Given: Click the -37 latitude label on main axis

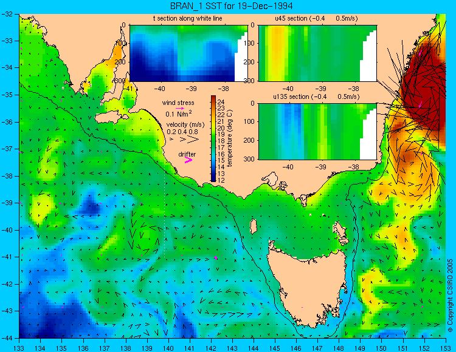Looking at the screenshot, I should 7,149.
